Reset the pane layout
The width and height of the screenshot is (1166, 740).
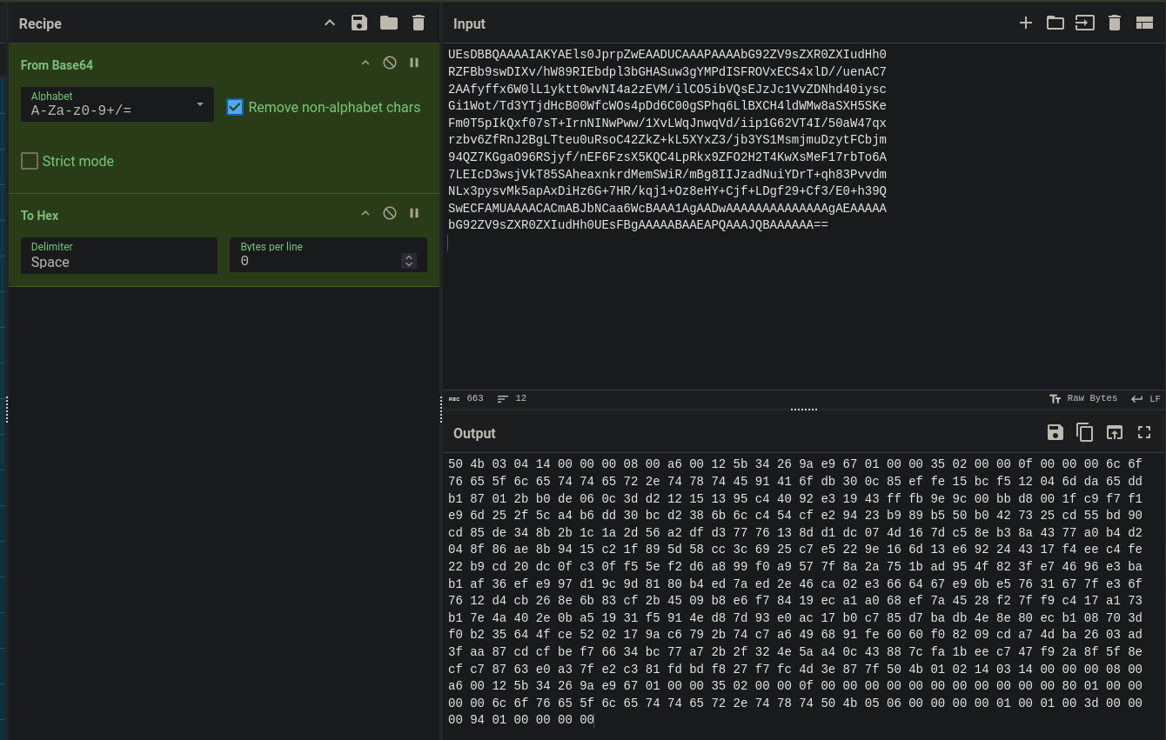point(1144,23)
